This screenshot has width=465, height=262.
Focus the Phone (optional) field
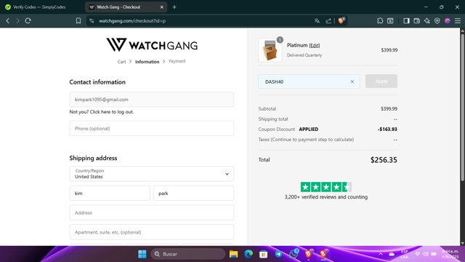[152, 128]
